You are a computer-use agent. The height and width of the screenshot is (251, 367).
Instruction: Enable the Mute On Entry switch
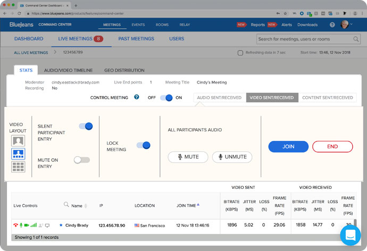click(82, 160)
